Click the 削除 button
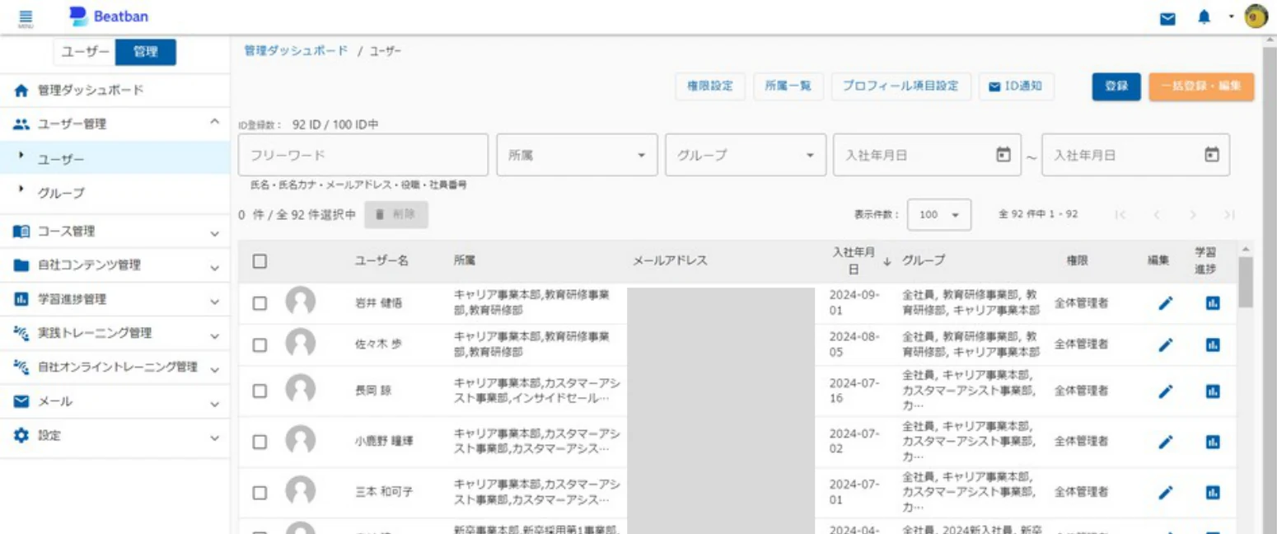The width and height of the screenshot is (1277, 534). tap(396, 214)
